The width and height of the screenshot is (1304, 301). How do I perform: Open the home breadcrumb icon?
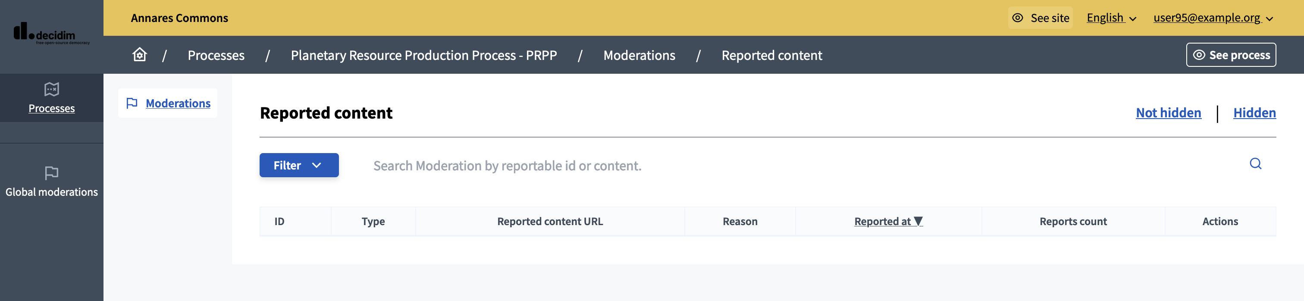click(139, 55)
